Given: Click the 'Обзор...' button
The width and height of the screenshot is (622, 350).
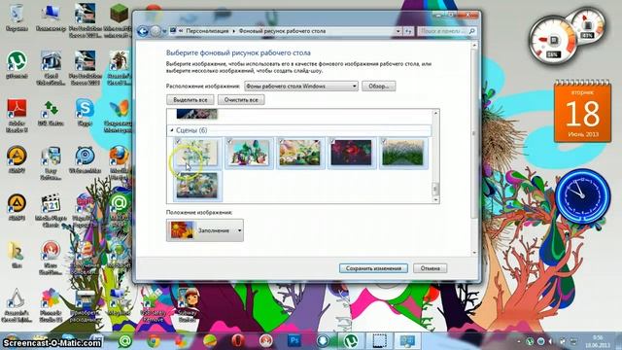Looking at the screenshot, I should pyautogui.click(x=378, y=87).
